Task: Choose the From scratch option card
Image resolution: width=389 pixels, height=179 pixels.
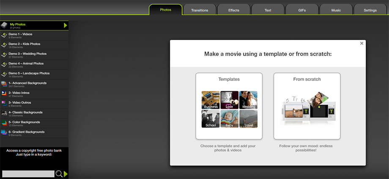Action: click(307, 106)
